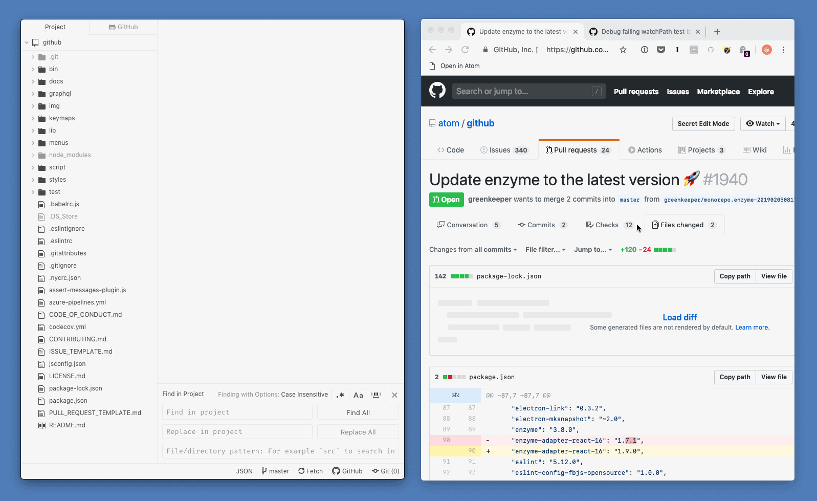Collapse the github root folder
This screenshot has width=817, height=501.
[27, 42]
